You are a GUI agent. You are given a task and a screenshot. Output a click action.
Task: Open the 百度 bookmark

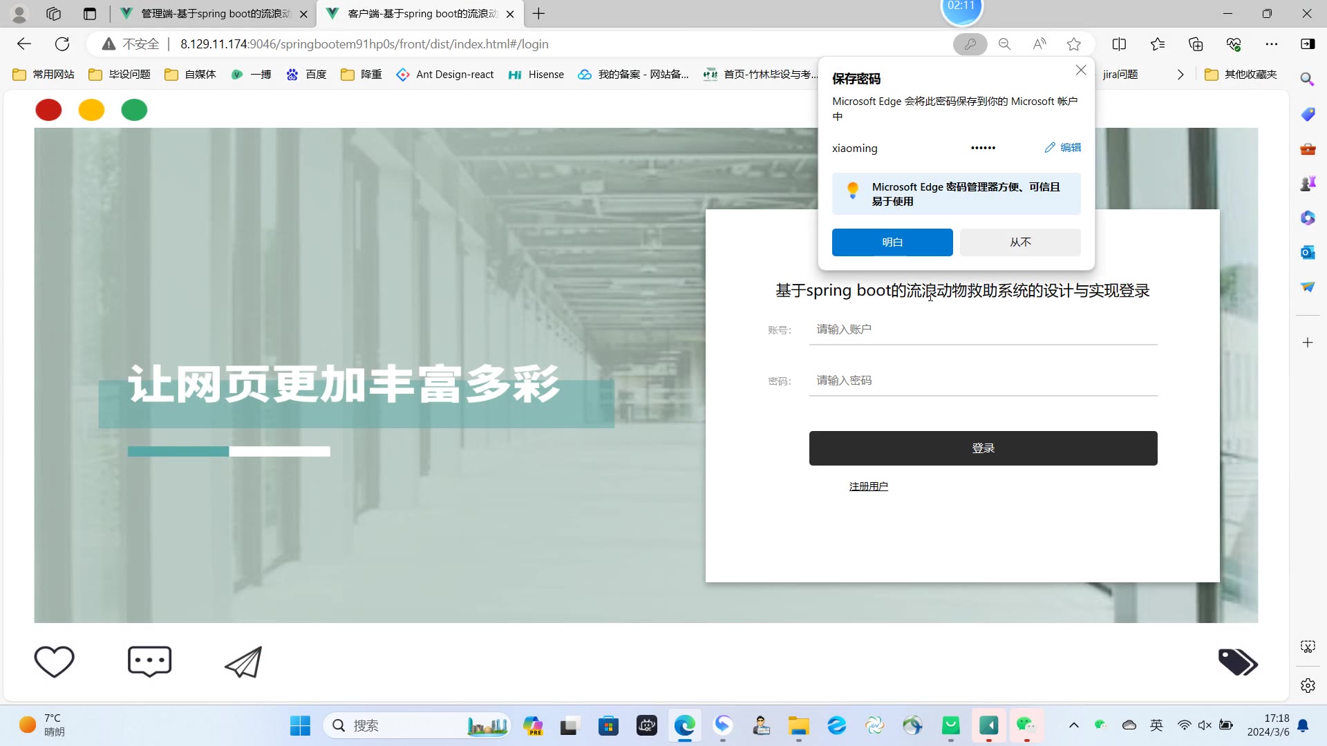coord(306,75)
